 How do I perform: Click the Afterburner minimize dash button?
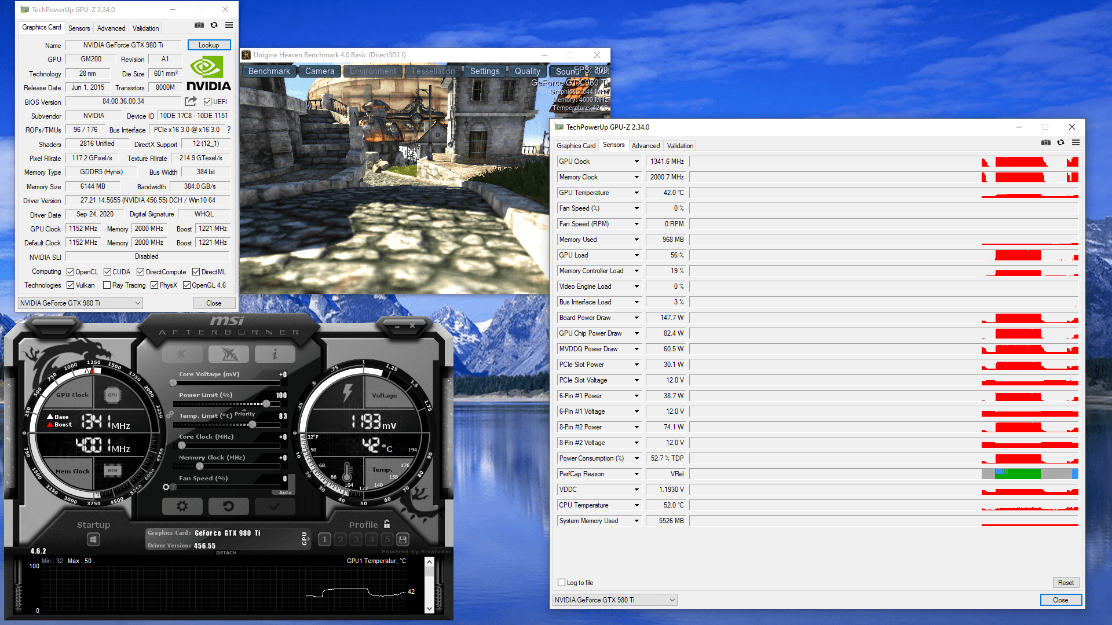[397, 327]
